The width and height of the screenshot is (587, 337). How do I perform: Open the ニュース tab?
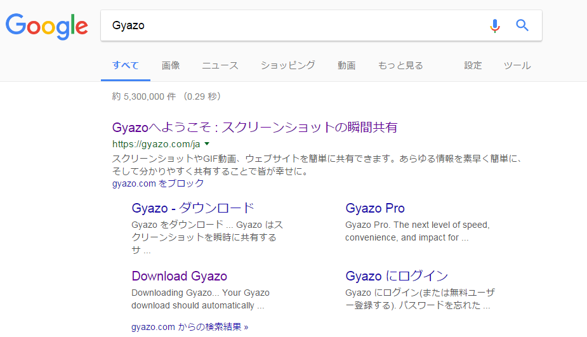click(220, 65)
